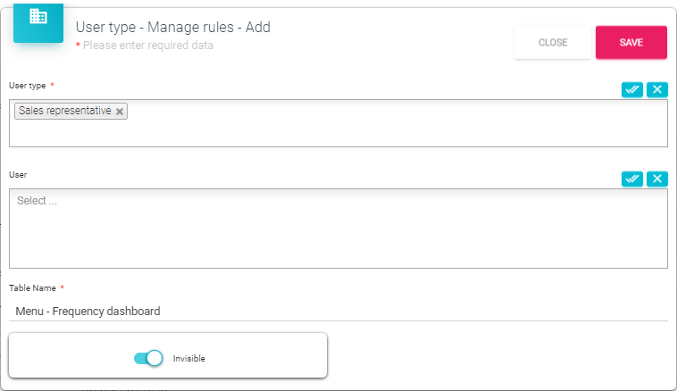Select all options for User type field

pyautogui.click(x=632, y=89)
